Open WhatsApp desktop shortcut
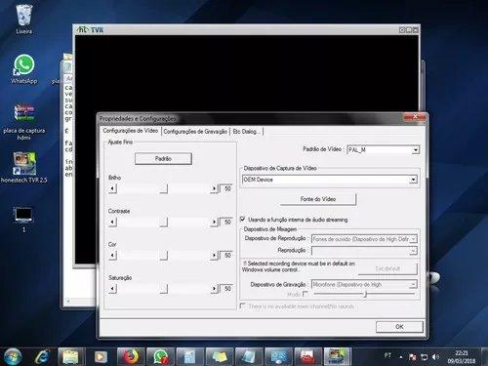This screenshot has height=366, width=488. (23, 69)
